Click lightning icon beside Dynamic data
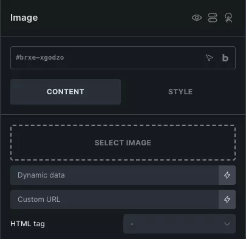 pyautogui.click(x=227, y=175)
